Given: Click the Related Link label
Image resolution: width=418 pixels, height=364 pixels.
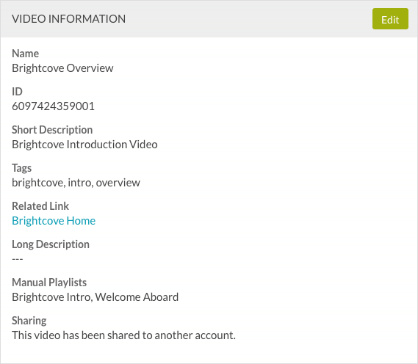Looking at the screenshot, I should point(40,206).
